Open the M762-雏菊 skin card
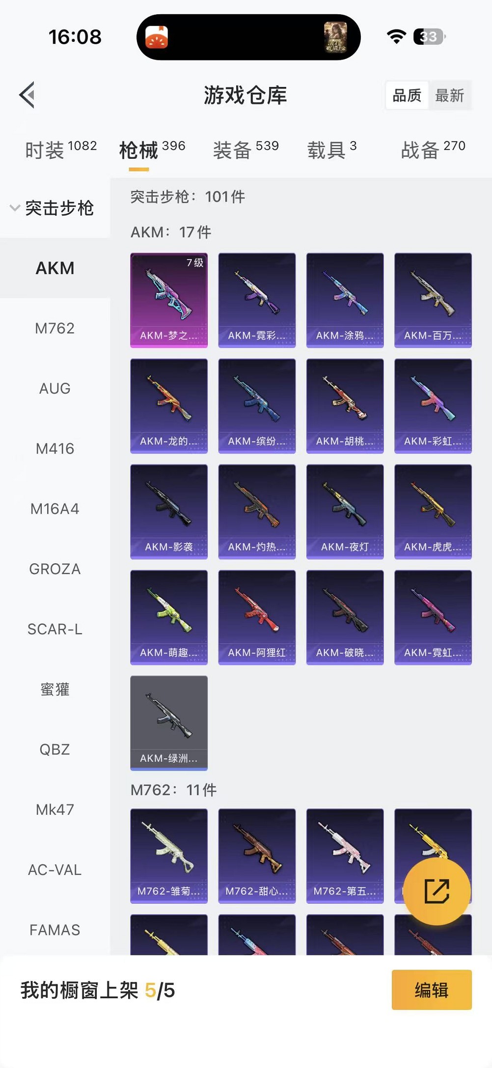Screen dimensions: 492x1068 click(169, 856)
